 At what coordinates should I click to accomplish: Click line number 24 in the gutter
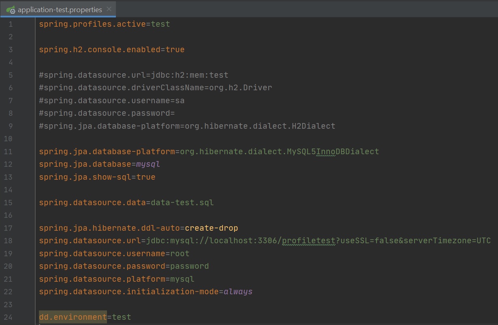[x=8, y=317]
